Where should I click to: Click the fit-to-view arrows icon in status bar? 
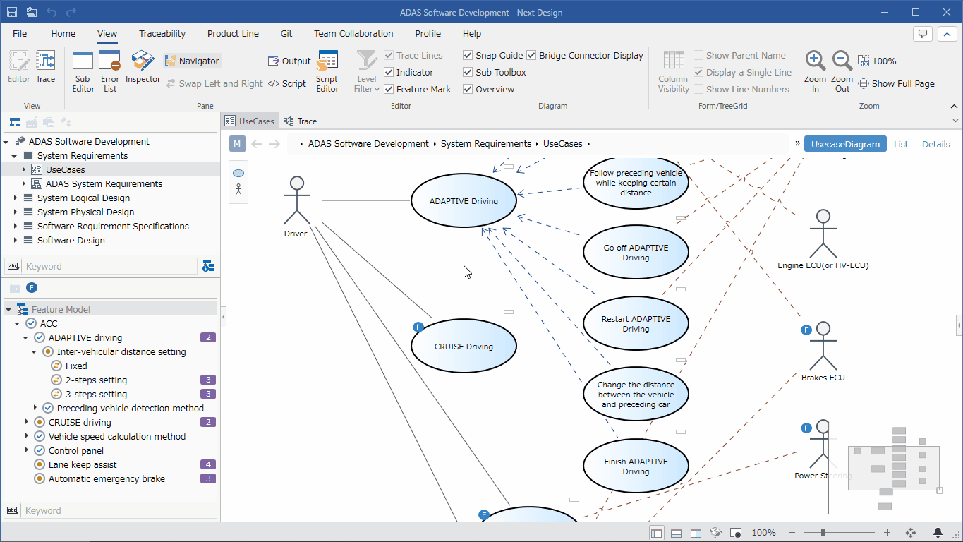[x=911, y=533]
